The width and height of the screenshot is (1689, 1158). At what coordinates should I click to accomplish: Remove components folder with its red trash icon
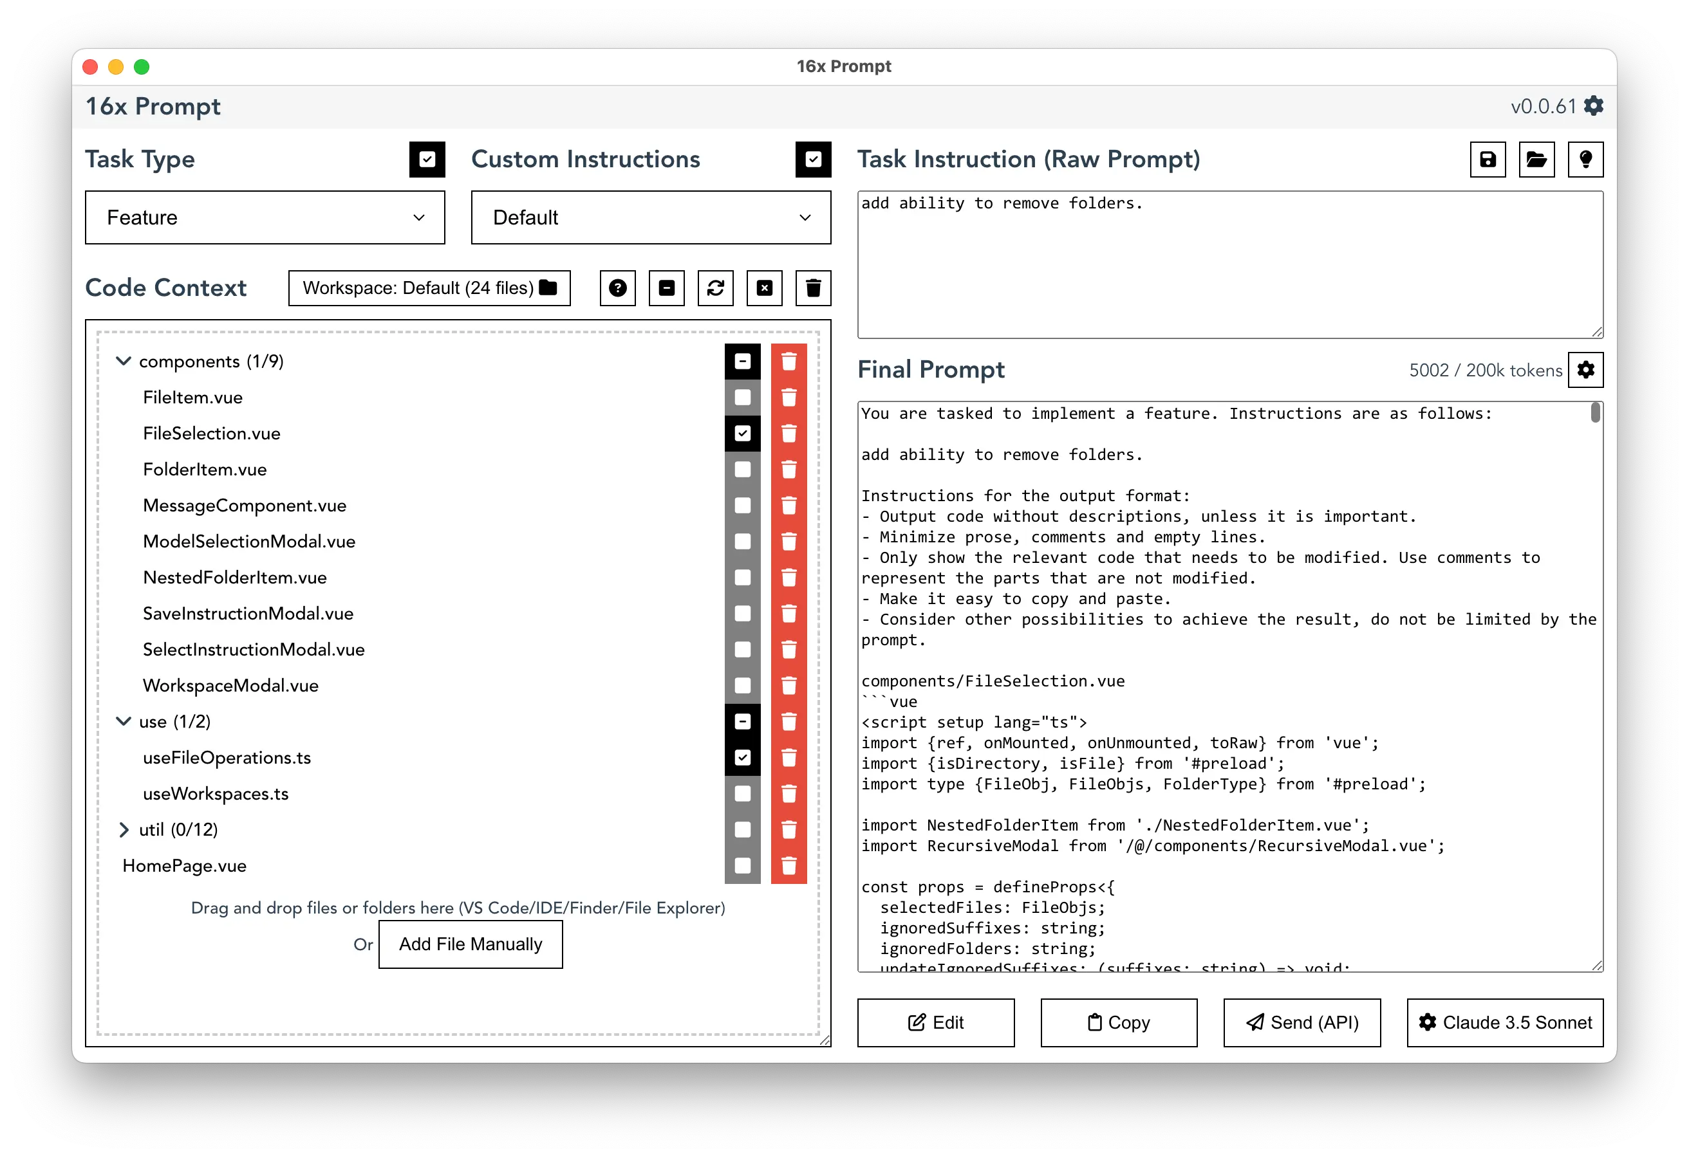[789, 362]
